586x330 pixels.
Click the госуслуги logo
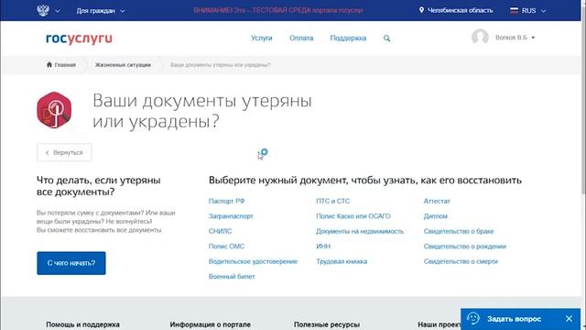(79, 38)
